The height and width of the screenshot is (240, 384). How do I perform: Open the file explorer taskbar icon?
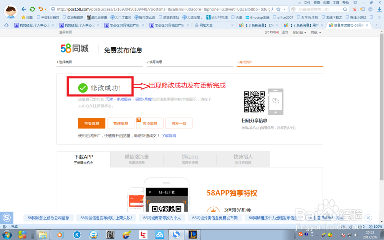coord(43,235)
